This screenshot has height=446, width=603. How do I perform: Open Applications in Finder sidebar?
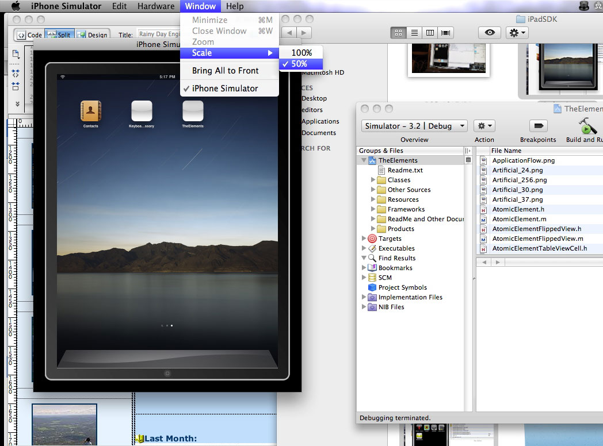pos(320,121)
